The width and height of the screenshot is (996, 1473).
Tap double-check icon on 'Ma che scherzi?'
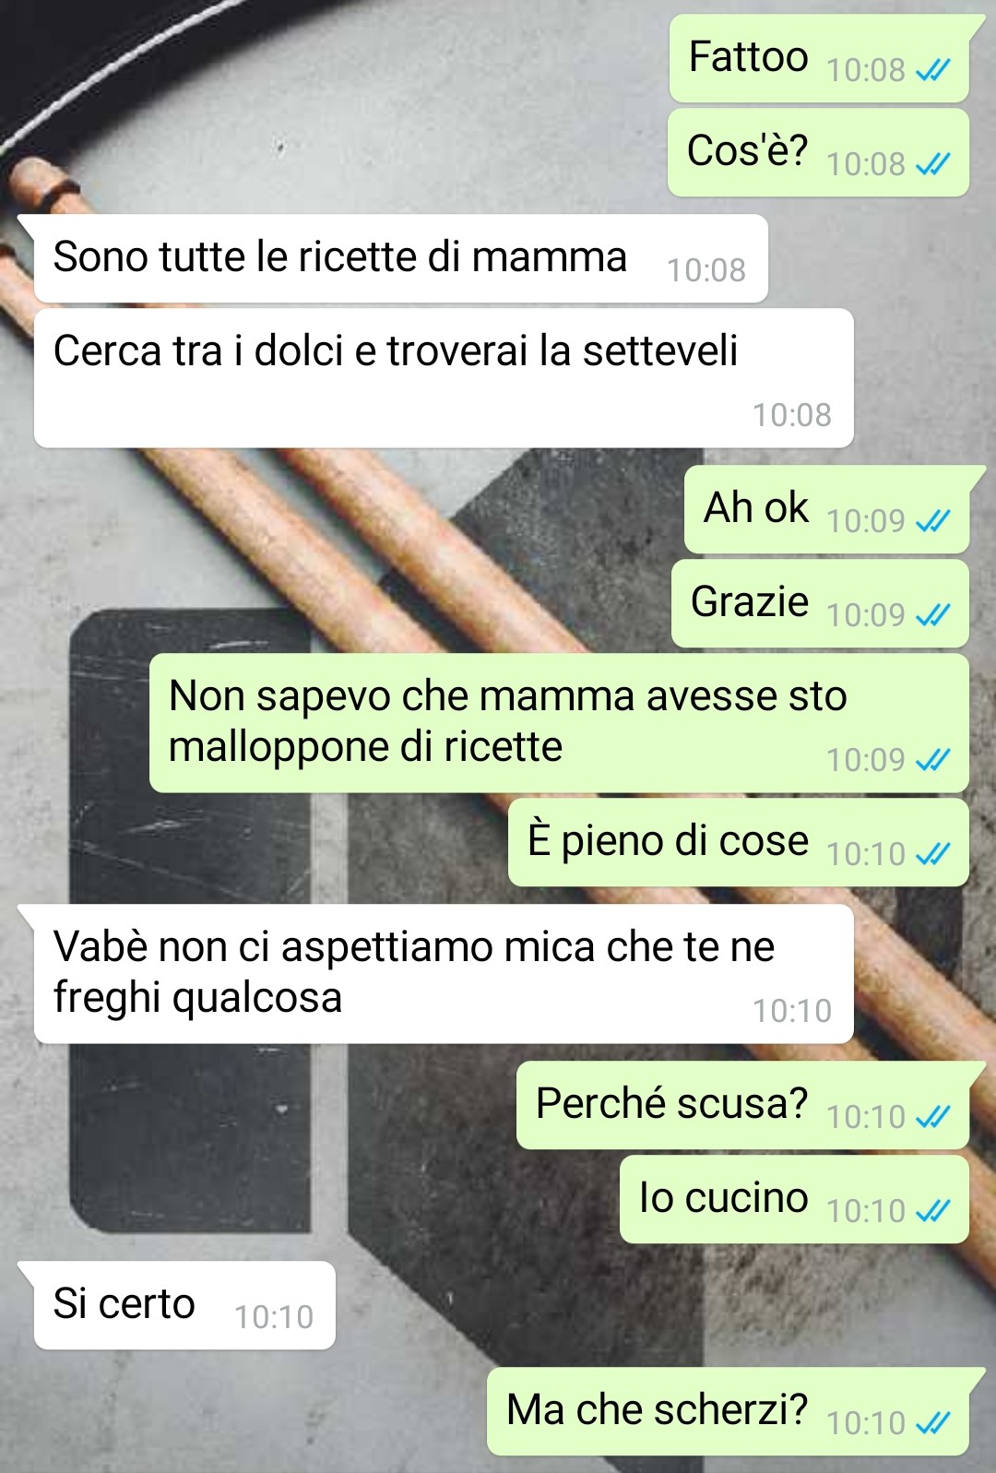(x=933, y=1423)
